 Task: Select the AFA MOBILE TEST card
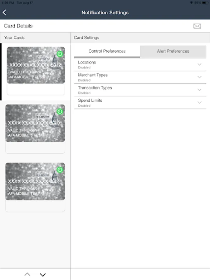pyautogui.click(x=35, y=181)
